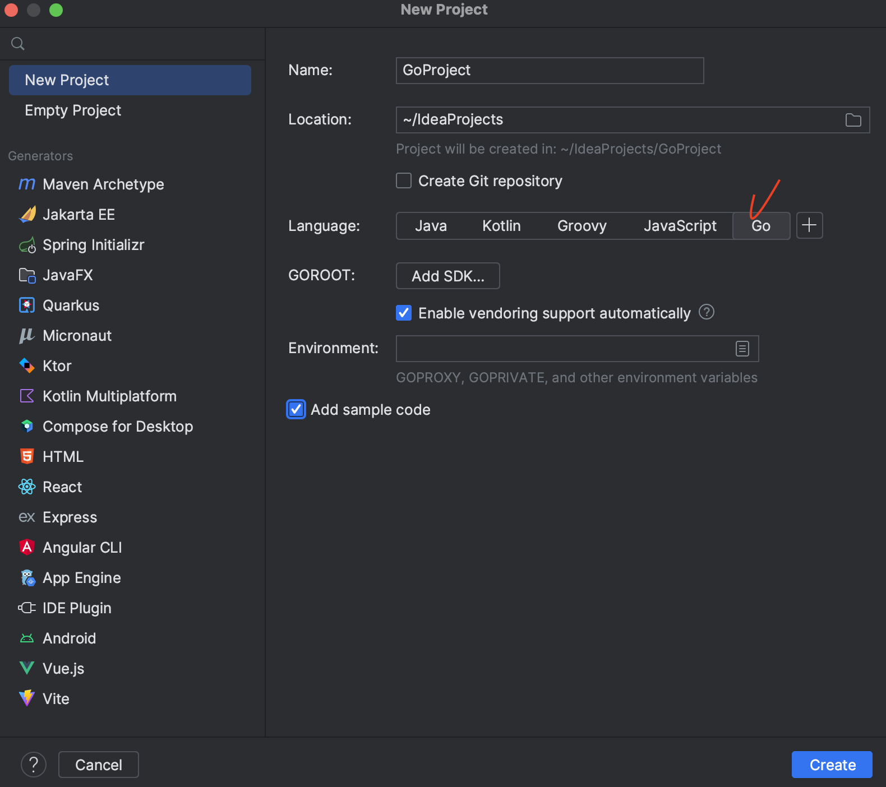Uncheck Add sample code

pos(296,409)
